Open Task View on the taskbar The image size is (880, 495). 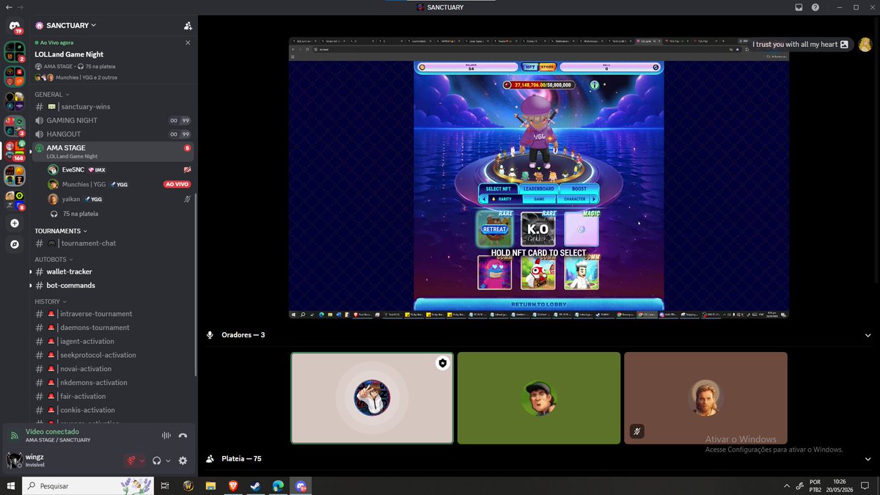point(165,485)
